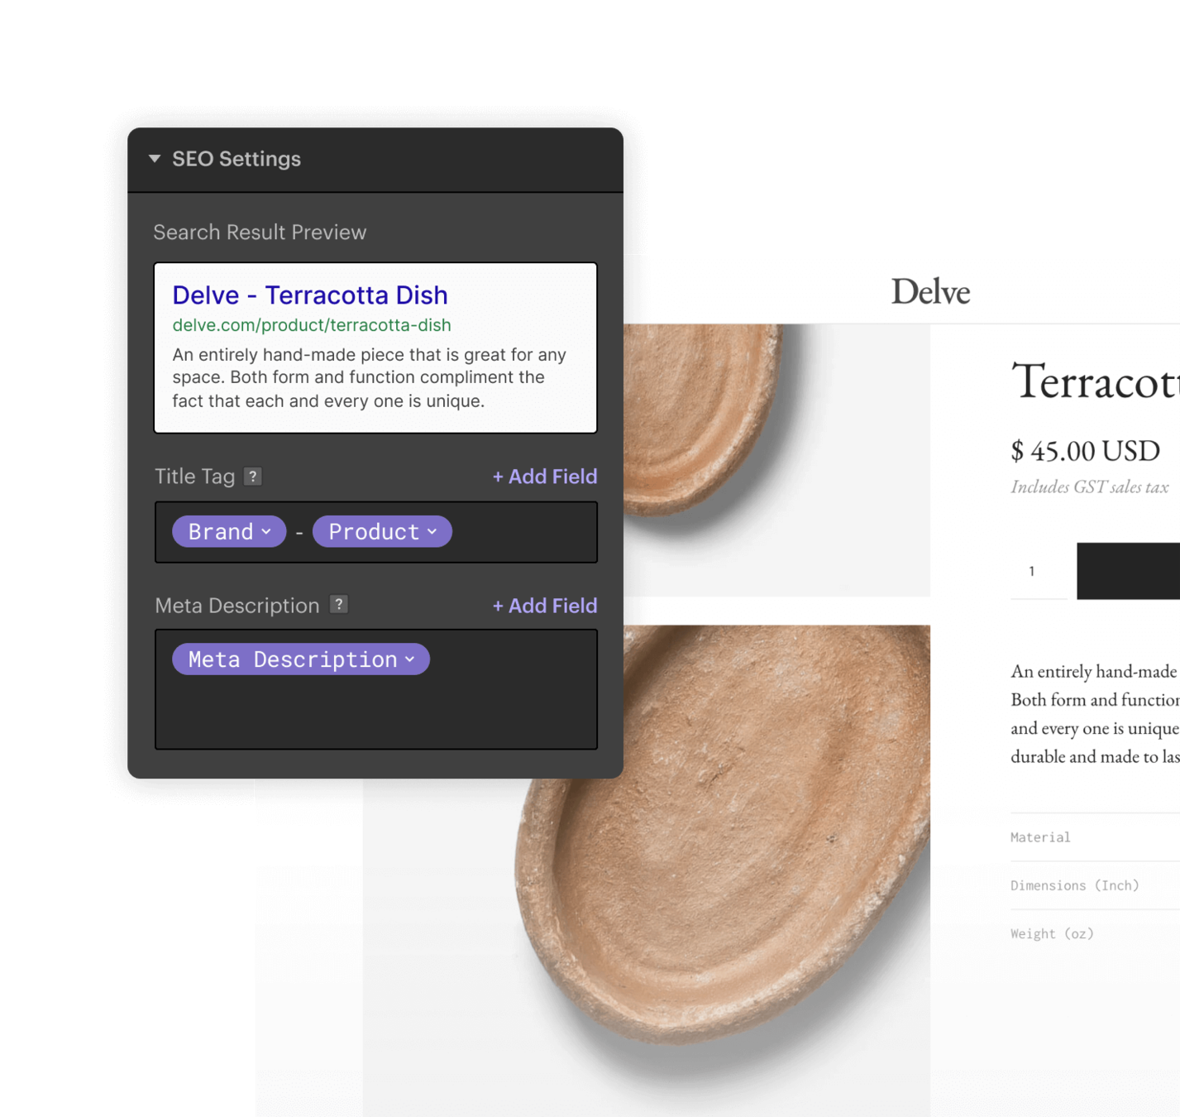Click the empty Meta Description text area
This screenshot has width=1180, height=1117.
coord(376,712)
